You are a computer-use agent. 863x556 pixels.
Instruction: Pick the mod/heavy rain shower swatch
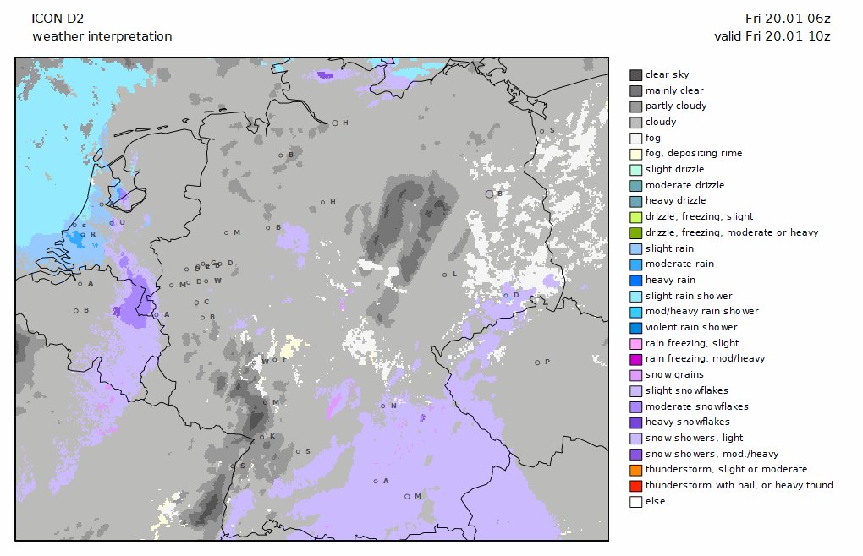(635, 312)
